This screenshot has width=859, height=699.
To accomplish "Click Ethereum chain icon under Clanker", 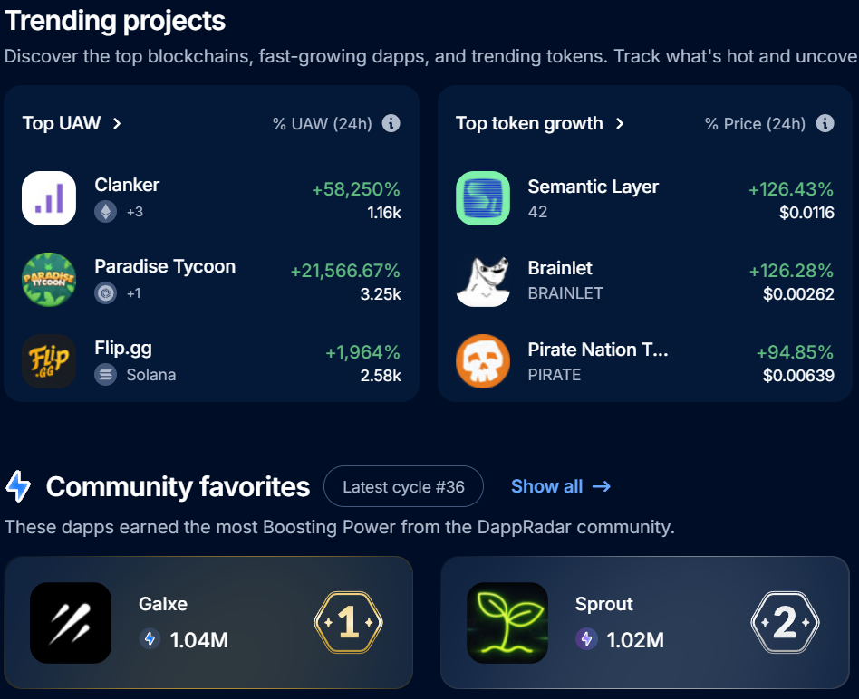I will point(106,211).
